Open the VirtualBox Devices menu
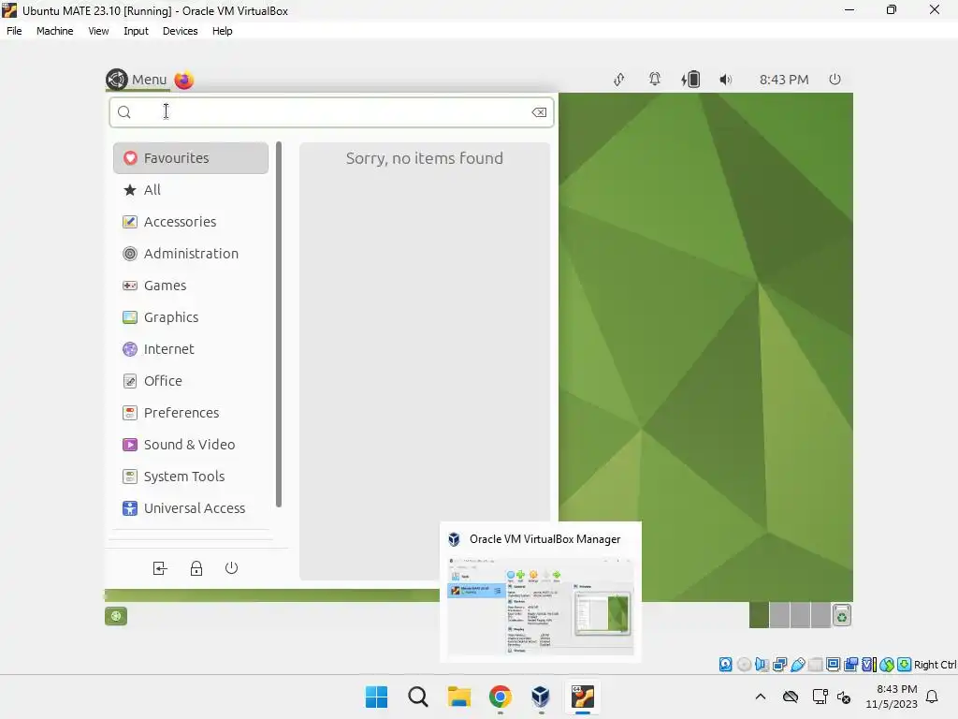The height and width of the screenshot is (719, 958). (x=181, y=31)
